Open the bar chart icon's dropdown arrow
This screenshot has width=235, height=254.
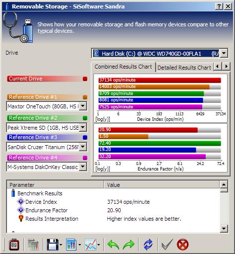pos(79,245)
